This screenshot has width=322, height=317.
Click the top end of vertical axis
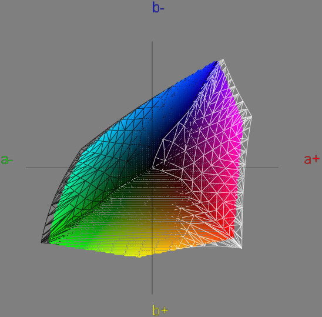click(152, 42)
